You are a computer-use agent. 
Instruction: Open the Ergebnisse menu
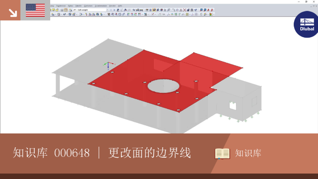tap(61, 6)
